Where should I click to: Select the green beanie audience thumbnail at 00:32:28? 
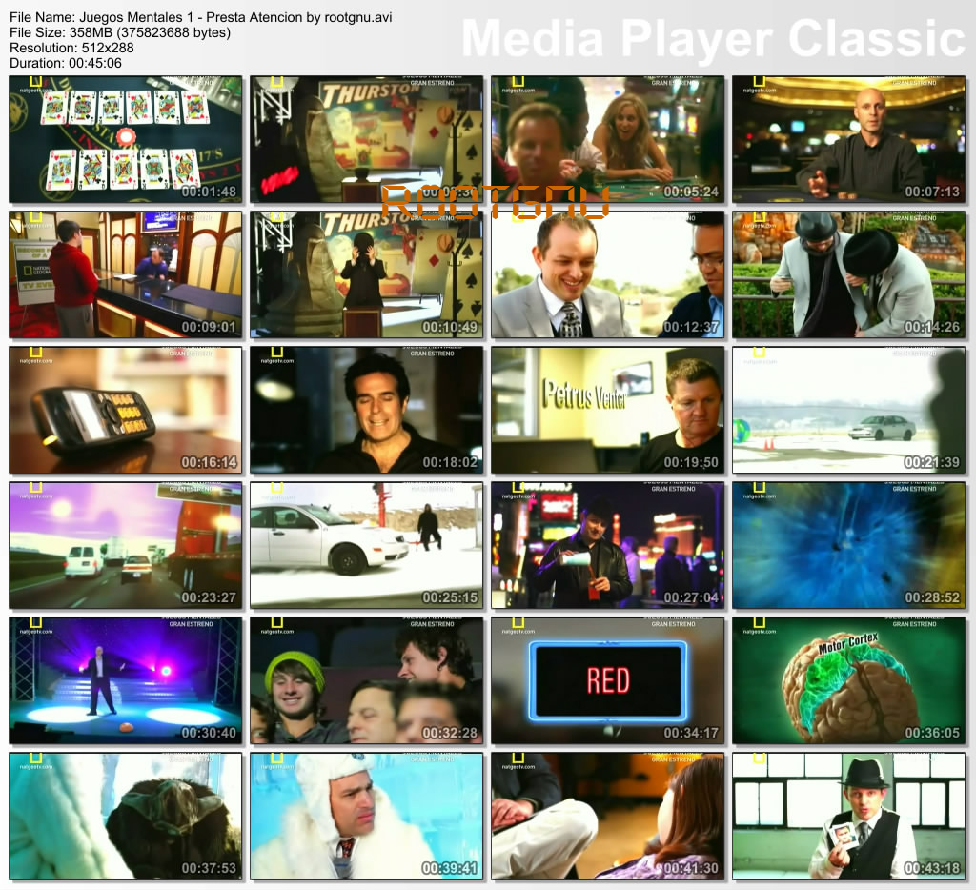point(367,680)
